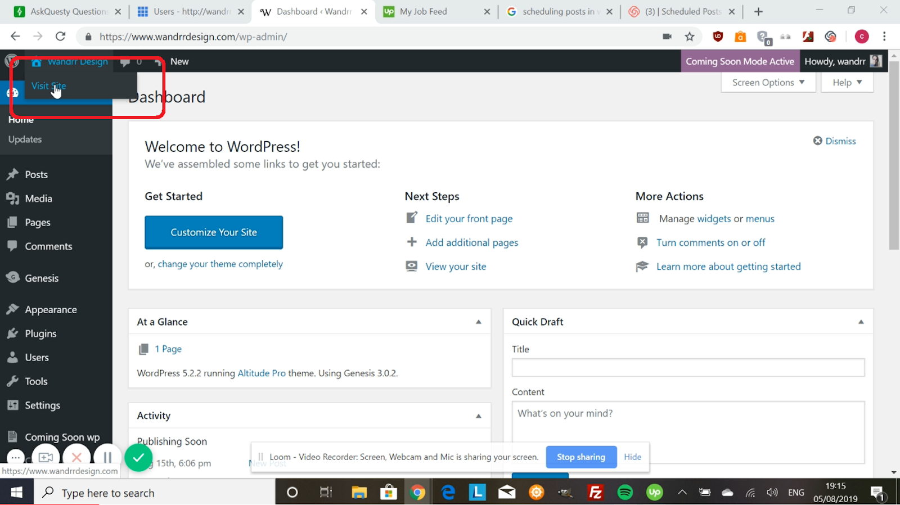Toggle the Loom camera bubble button
The width and height of the screenshot is (900, 505).
coord(46,457)
